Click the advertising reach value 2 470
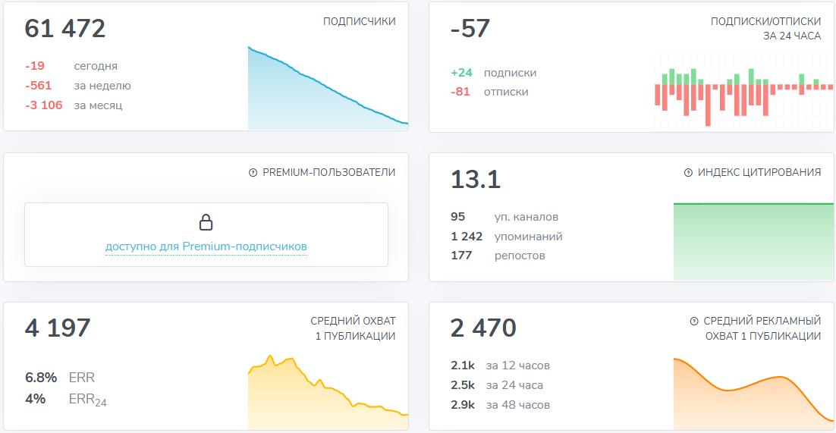Viewport: 836px width, 433px height. (483, 328)
